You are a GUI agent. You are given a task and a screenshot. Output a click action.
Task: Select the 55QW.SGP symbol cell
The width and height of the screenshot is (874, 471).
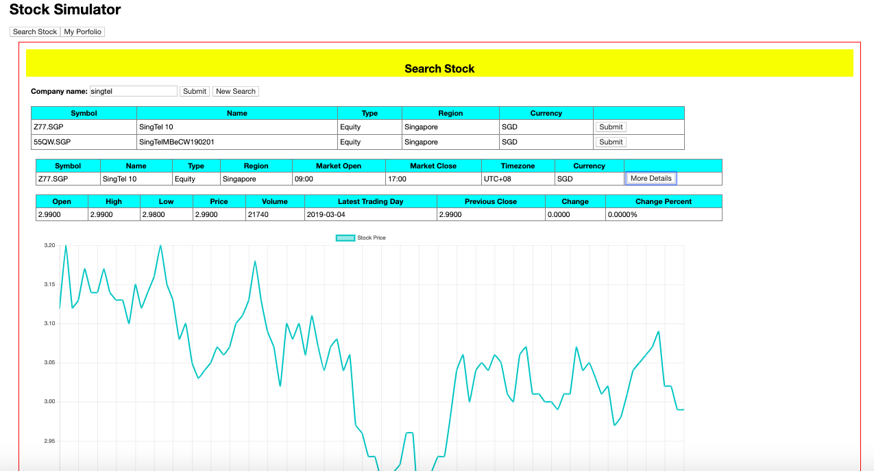[84, 142]
